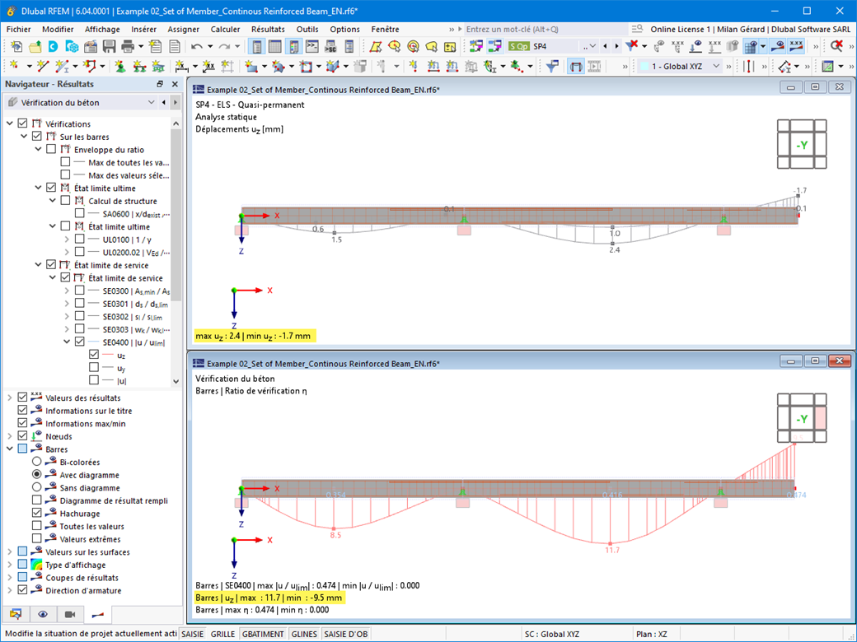Screen dimensions: 857x642
Task: Open the Calculer menu
Action: [225, 29]
